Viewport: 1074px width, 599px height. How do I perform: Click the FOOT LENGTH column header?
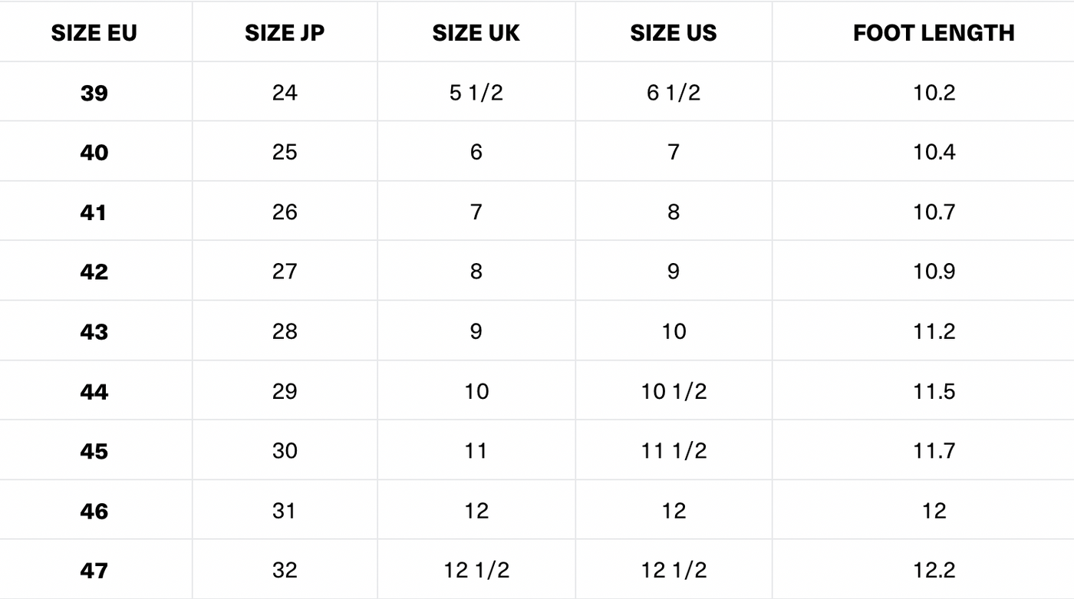click(x=934, y=33)
